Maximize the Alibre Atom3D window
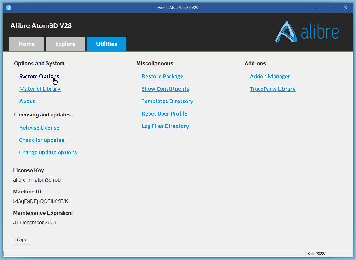 (331, 8)
